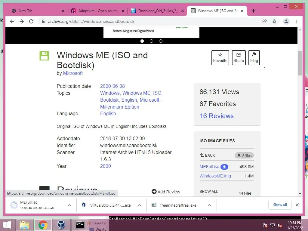This screenshot has width=308, height=231.
Task: Close the New Tab tab
Action: pyautogui.click(x=63, y=11)
